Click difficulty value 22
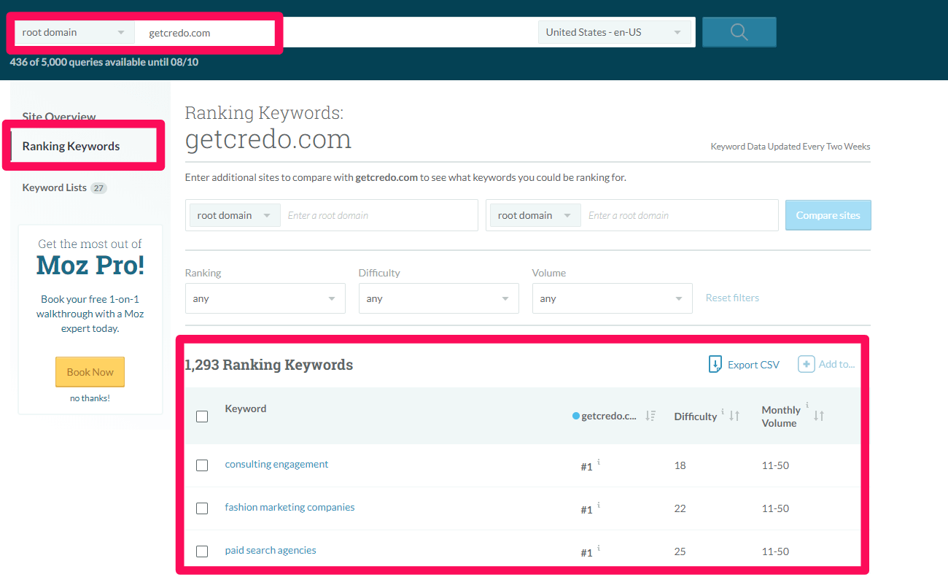Viewport: 948px width, 577px height. [x=680, y=508]
